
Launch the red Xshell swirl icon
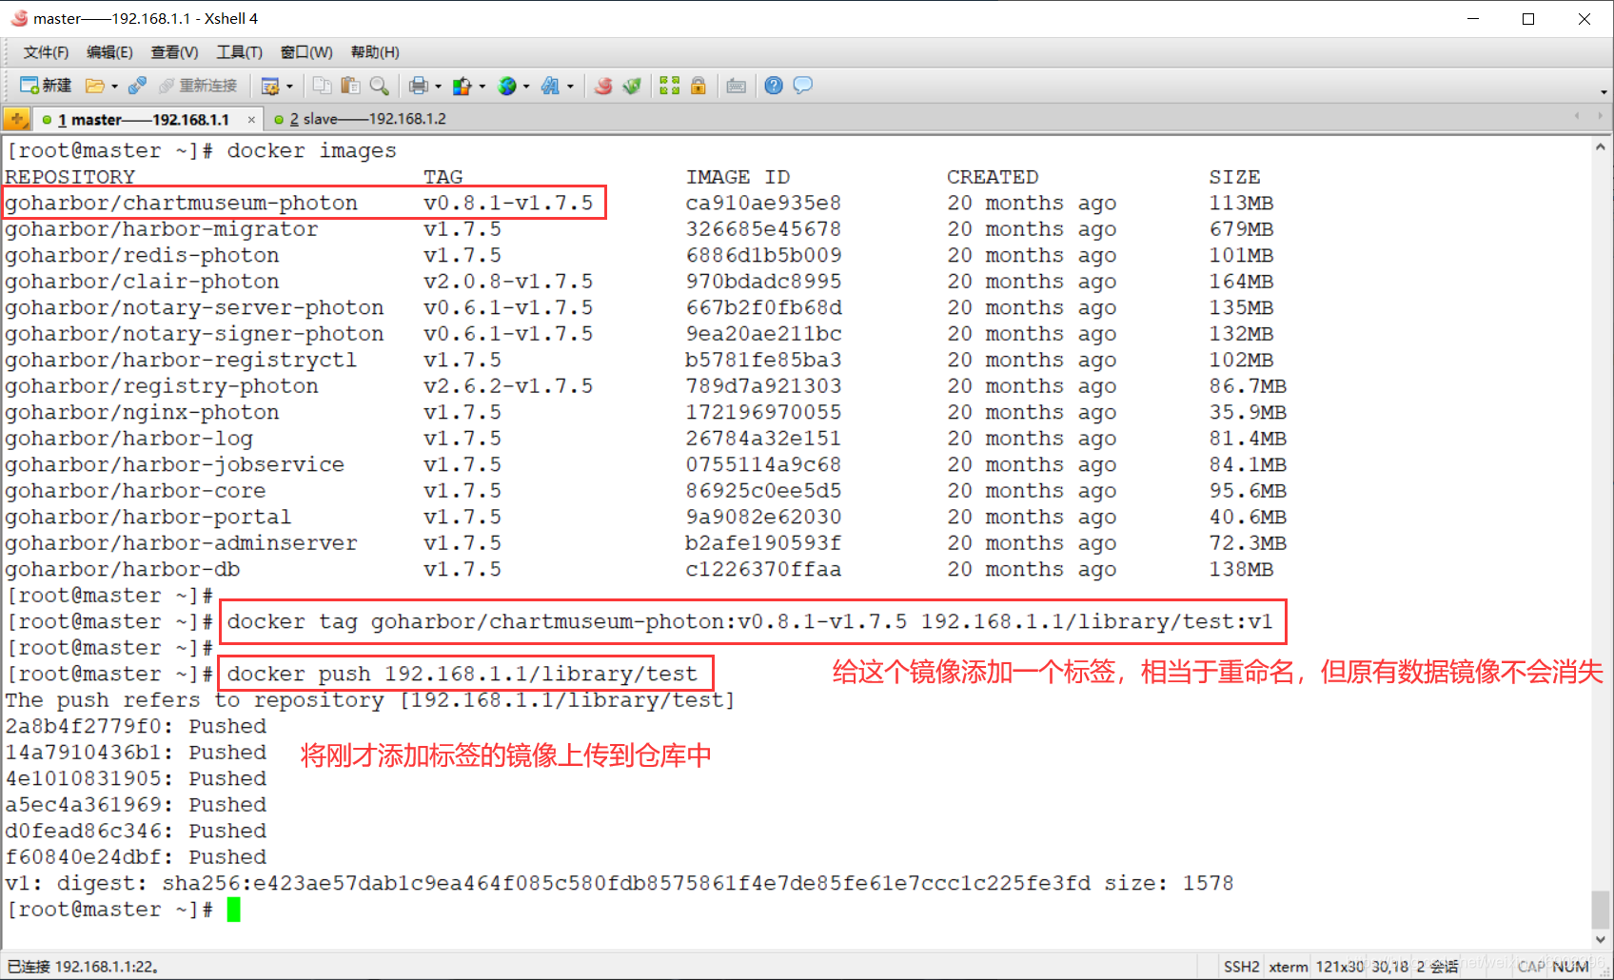coord(603,86)
